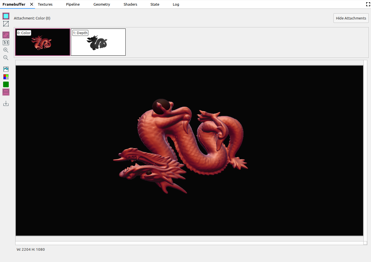This screenshot has height=262, width=371.
Task: Click the zoom in magnifier
Action: [6, 50]
